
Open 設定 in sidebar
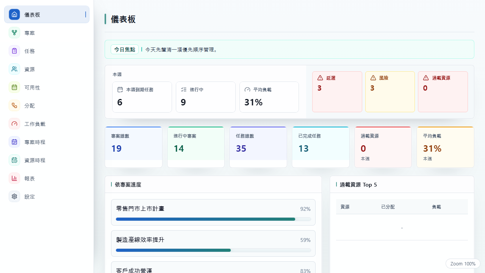click(47, 196)
